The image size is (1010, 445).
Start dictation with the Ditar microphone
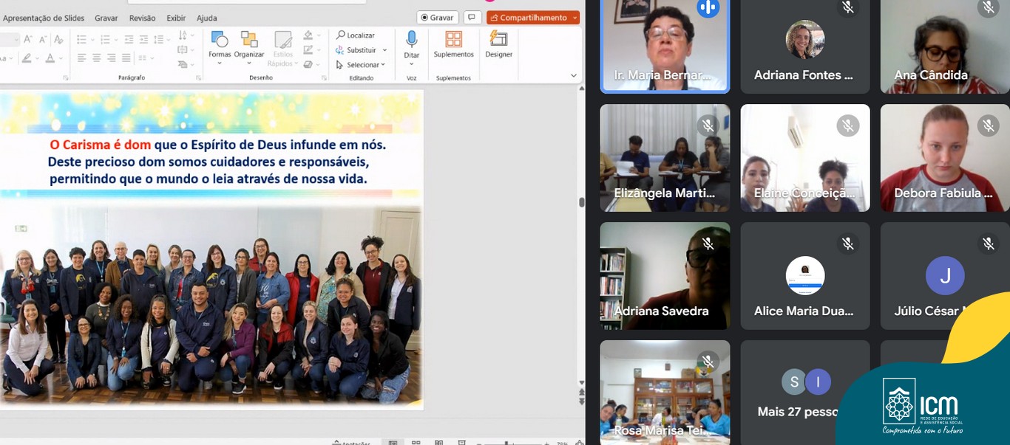click(412, 44)
